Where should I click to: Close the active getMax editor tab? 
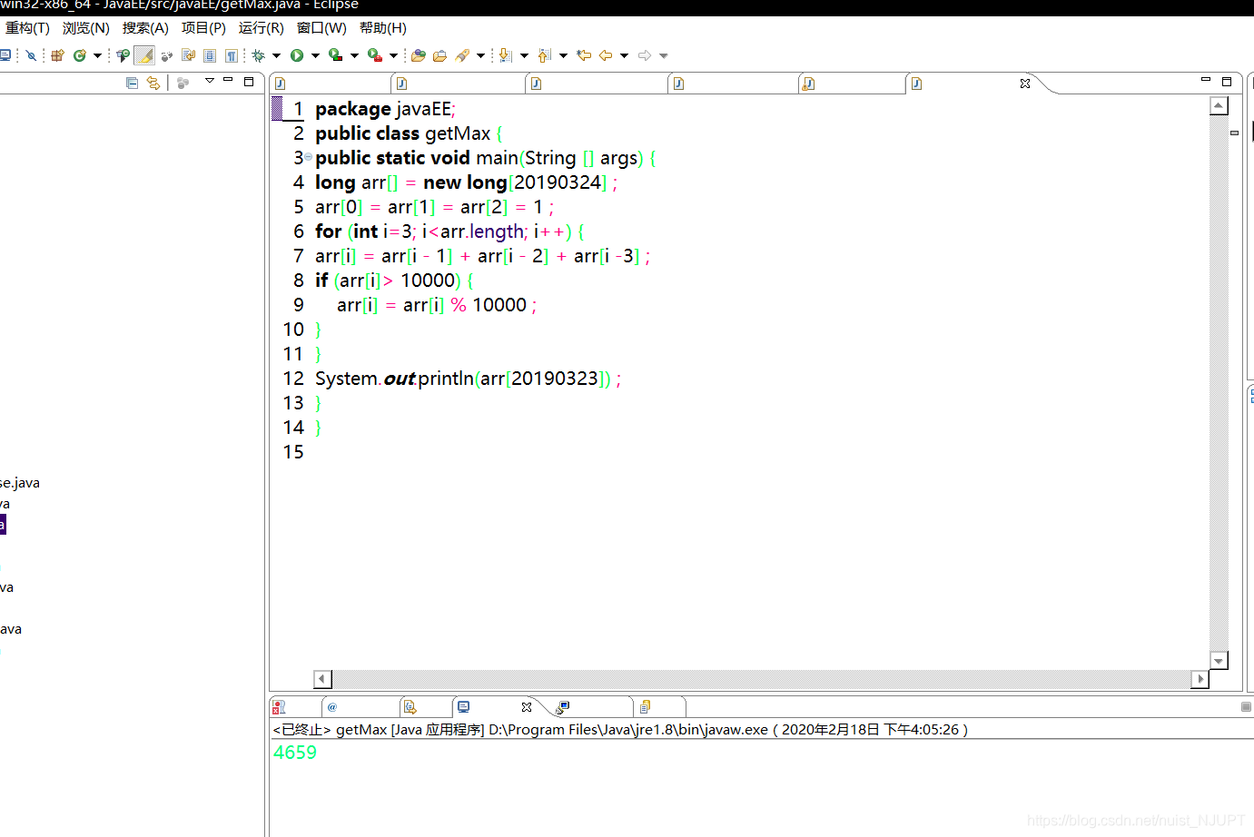pyautogui.click(x=1025, y=84)
